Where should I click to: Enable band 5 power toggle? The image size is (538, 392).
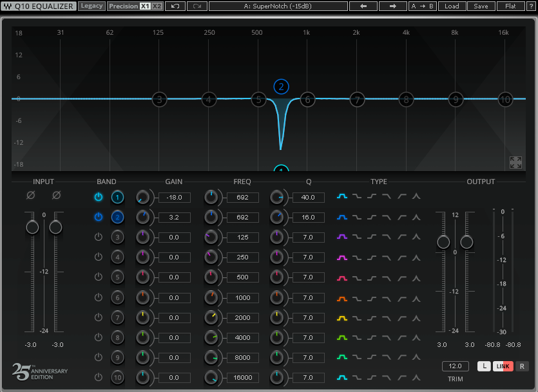tap(99, 277)
